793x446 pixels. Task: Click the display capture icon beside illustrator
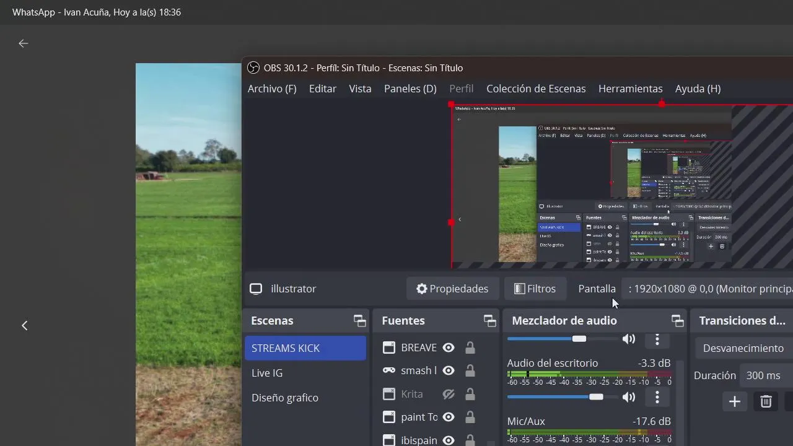pyautogui.click(x=256, y=289)
